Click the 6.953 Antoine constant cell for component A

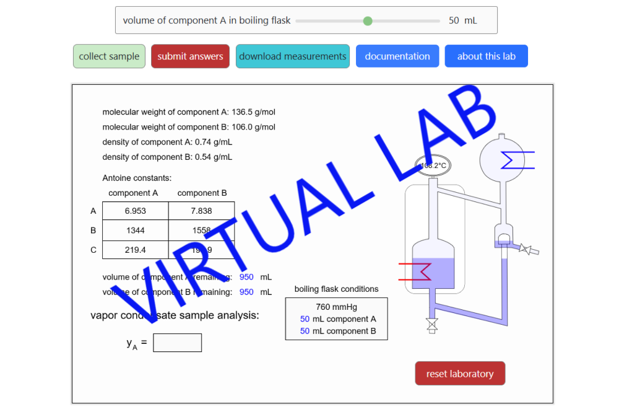tap(134, 211)
